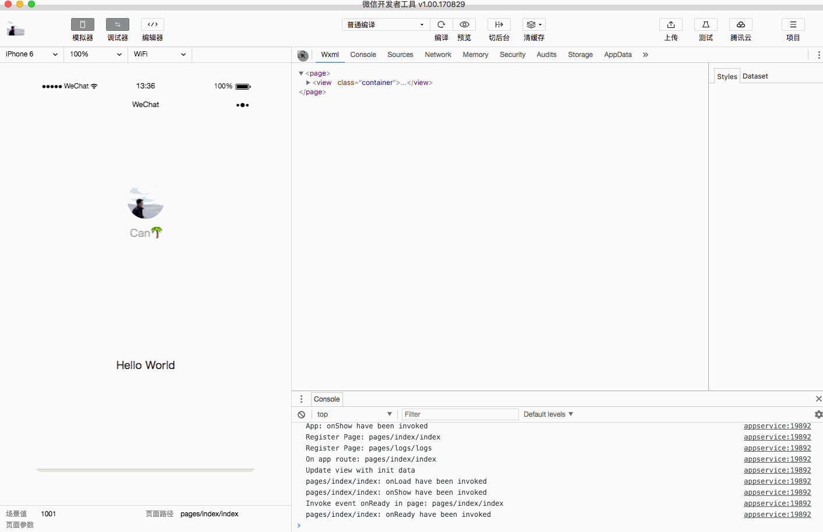Switch to the Sources tab
Screen dimensions: 823x532
click(400, 55)
